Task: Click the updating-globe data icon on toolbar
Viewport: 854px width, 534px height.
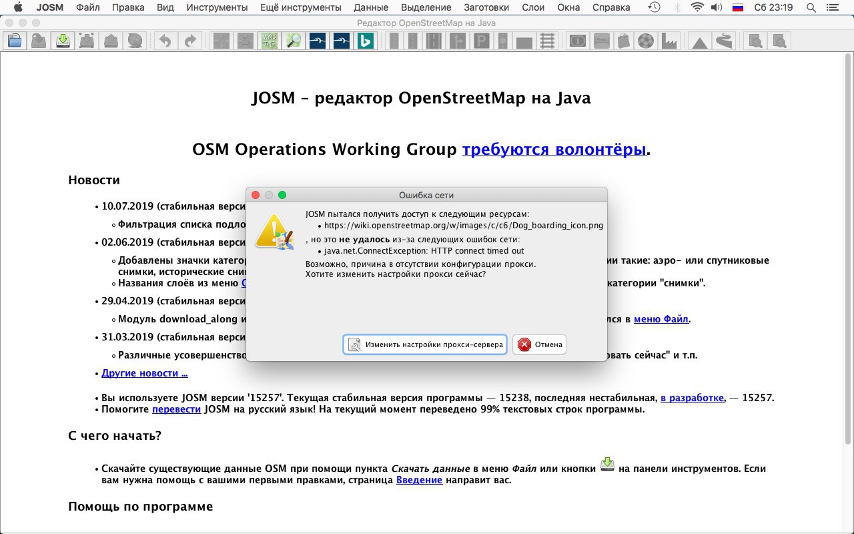Action: pos(134,41)
